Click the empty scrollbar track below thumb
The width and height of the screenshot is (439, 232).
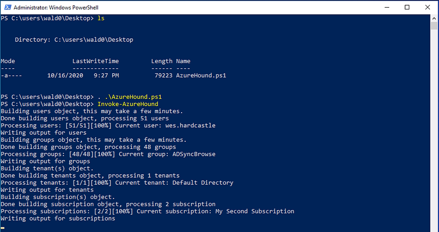435,128
